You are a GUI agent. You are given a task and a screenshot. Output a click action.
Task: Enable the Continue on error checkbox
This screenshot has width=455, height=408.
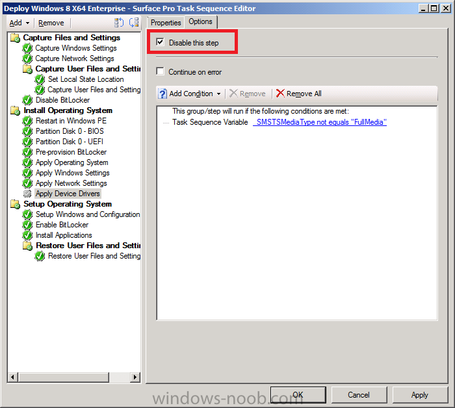point(160,71)
